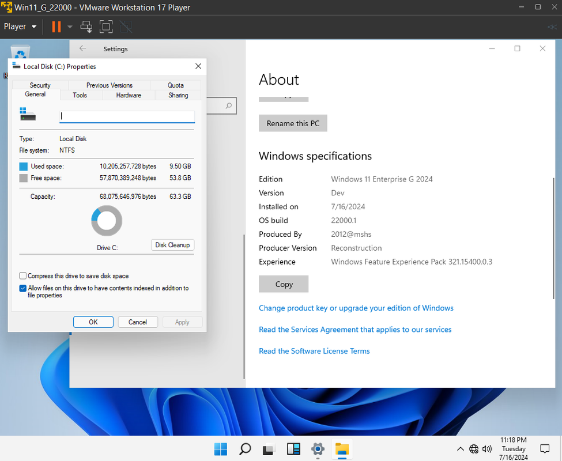Click OS build value 22000.1
The width and height of the screenshot is (562, 461).
(344, 220)
